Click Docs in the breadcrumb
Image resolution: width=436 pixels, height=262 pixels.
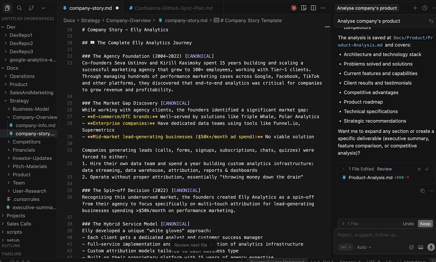tap(69, 20)
